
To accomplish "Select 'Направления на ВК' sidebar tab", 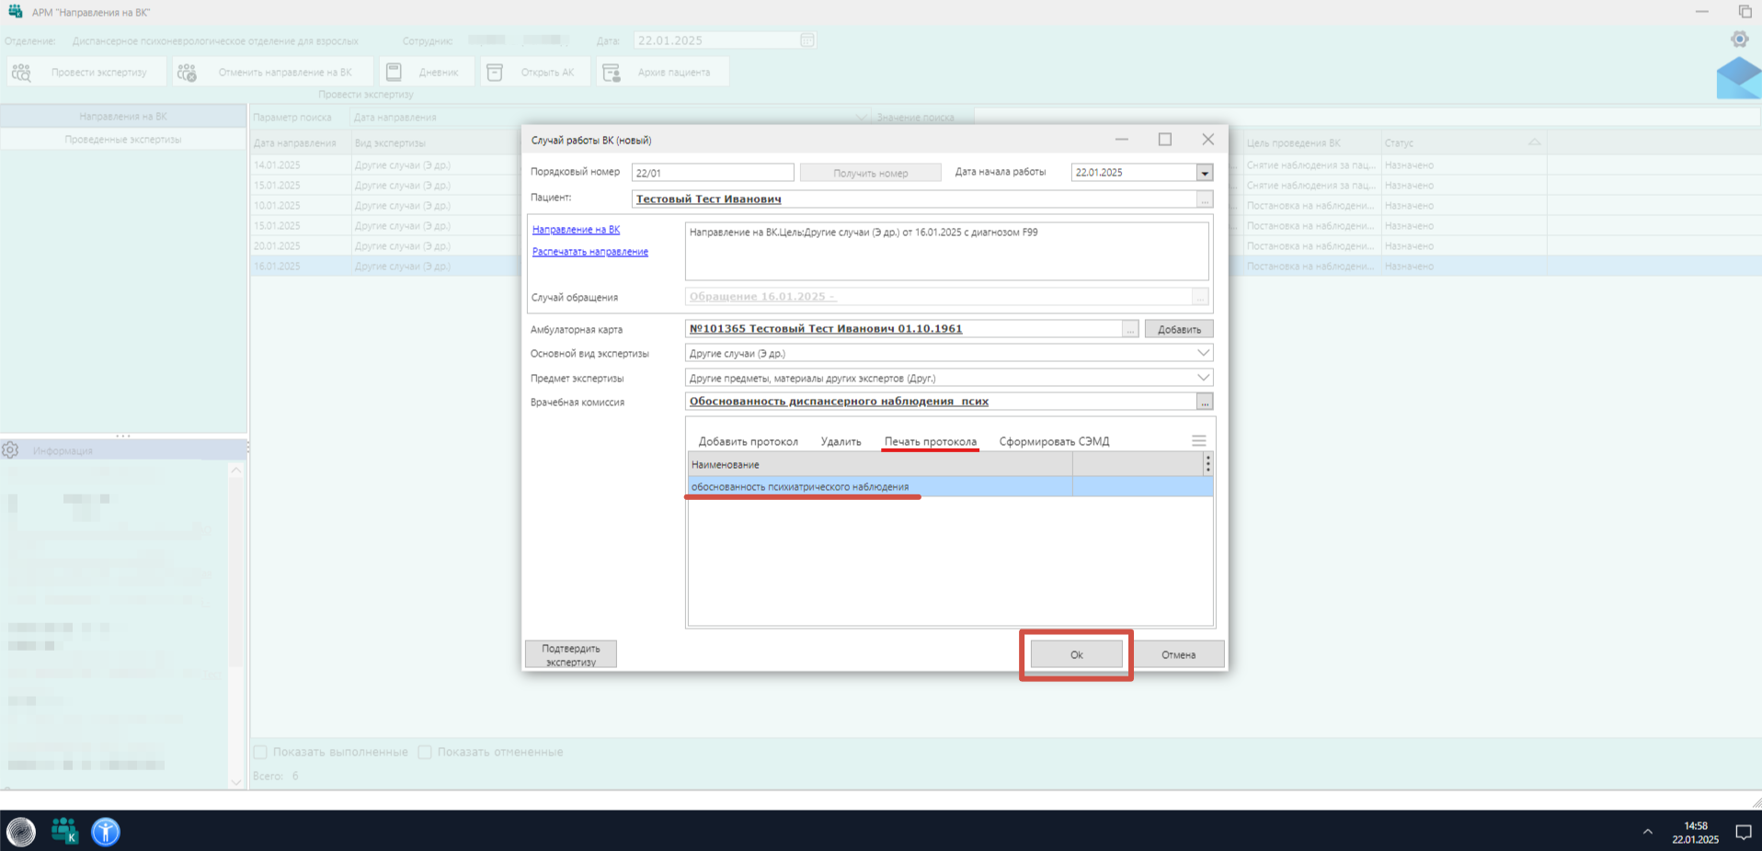I will click(123, 117).
